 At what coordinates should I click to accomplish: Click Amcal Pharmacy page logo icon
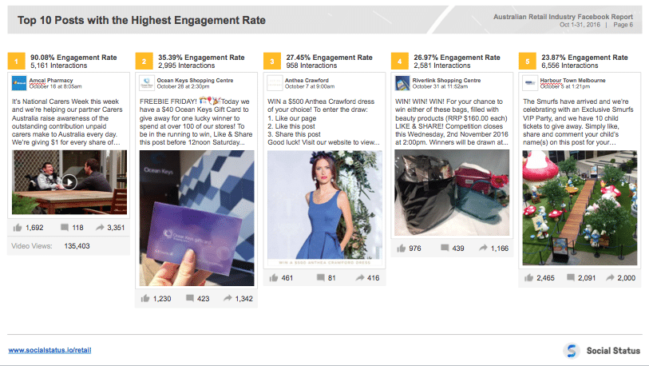[x=19, y=83]
